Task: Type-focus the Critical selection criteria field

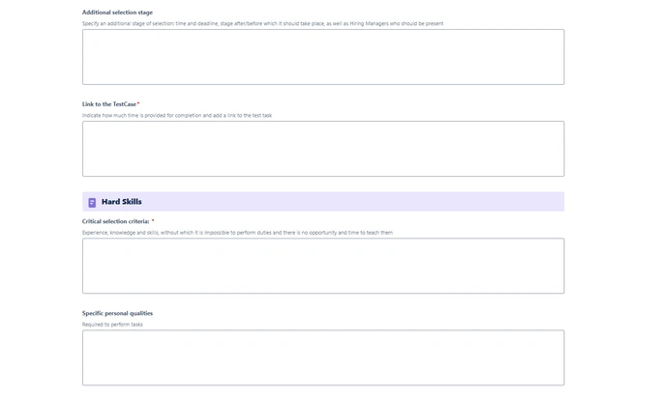Action: pos(322,266)
